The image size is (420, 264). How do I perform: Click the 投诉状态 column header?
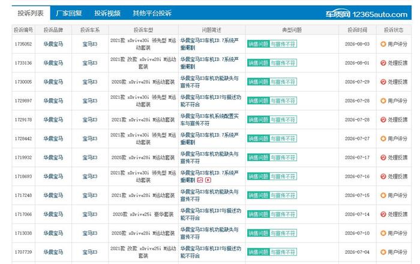[x=394, y=30]
